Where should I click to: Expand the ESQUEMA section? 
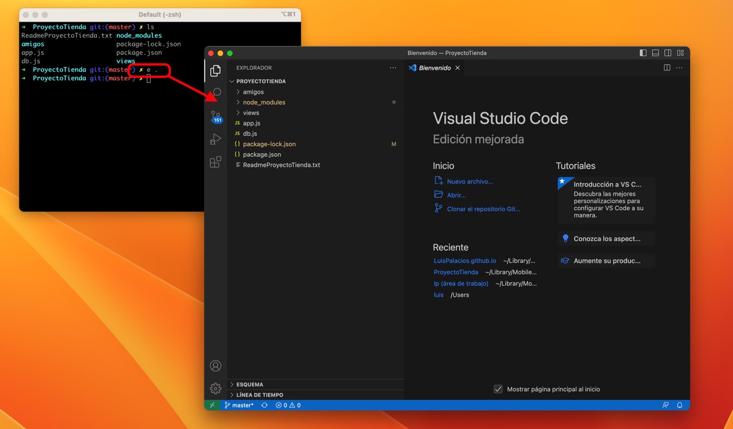click(x=316, y=384)
